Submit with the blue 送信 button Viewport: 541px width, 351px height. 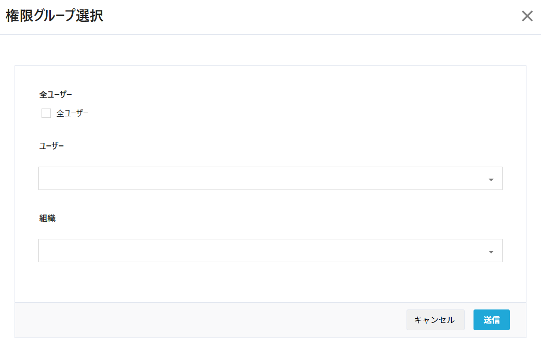(491, 320)
